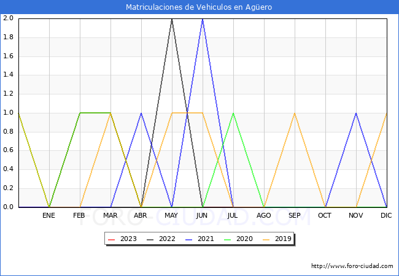Screen dimensions: 399x276
Task: Click the NOV month axis label
Action: (356, 215)
